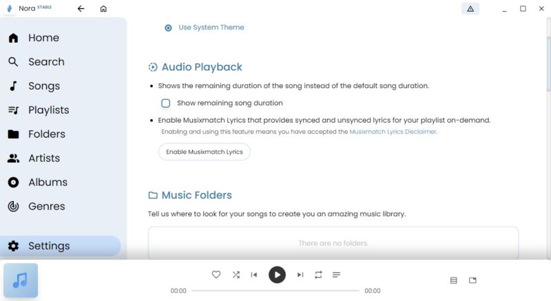The image size is (551, 301).
Task: Click the Use System Theme label
Action: click(x=211, y=28)
